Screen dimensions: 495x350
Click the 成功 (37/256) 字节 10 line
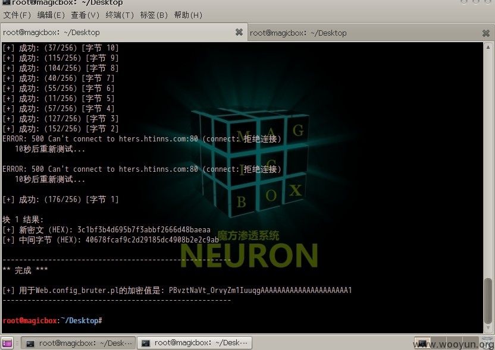[60, 48]
